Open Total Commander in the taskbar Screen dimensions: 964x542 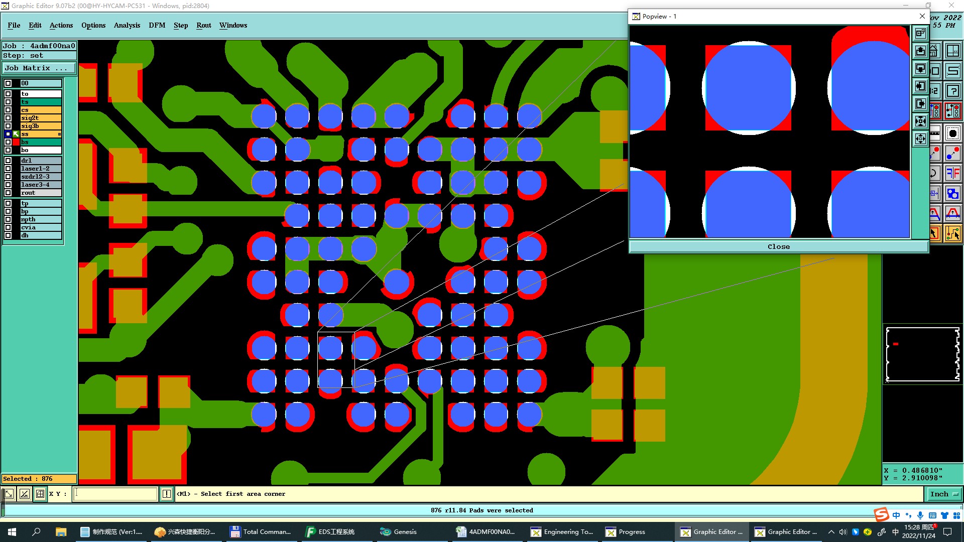261,532
